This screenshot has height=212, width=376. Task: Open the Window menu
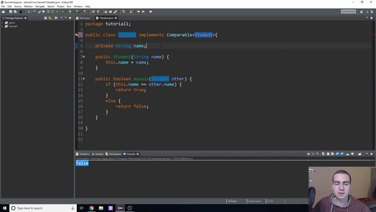point(78,6)
